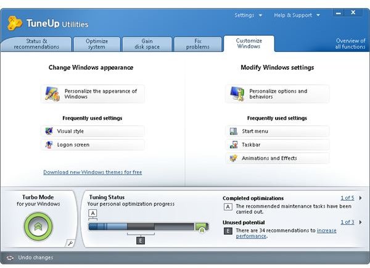Screen dimensions: 370x268
Task: Click the Unused potential heading
Action: tap(244, 222)
